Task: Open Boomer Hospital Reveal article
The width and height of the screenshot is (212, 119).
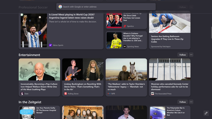Action: coord(46,110)
